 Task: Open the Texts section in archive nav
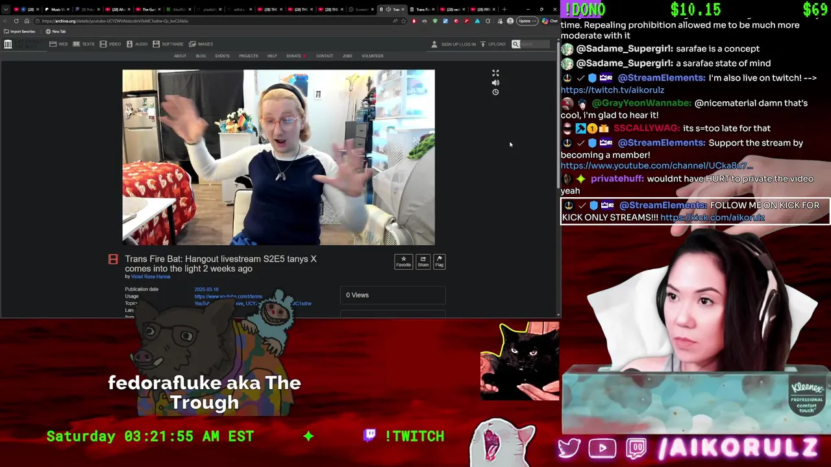(84, 44)
